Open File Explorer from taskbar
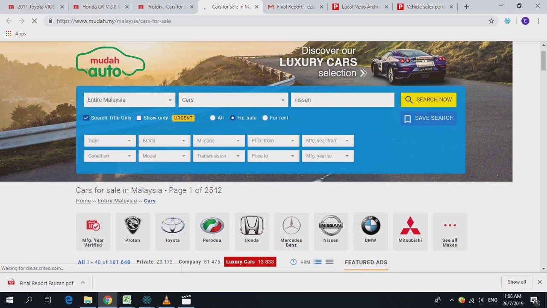This screenshot has width=547, height=308. 88,300
